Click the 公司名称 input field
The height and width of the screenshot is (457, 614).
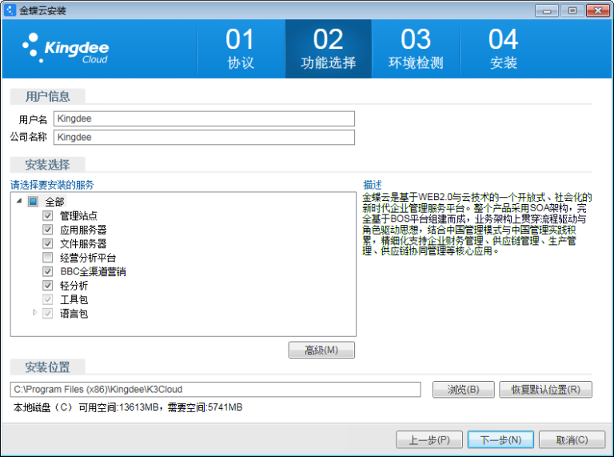204,137
